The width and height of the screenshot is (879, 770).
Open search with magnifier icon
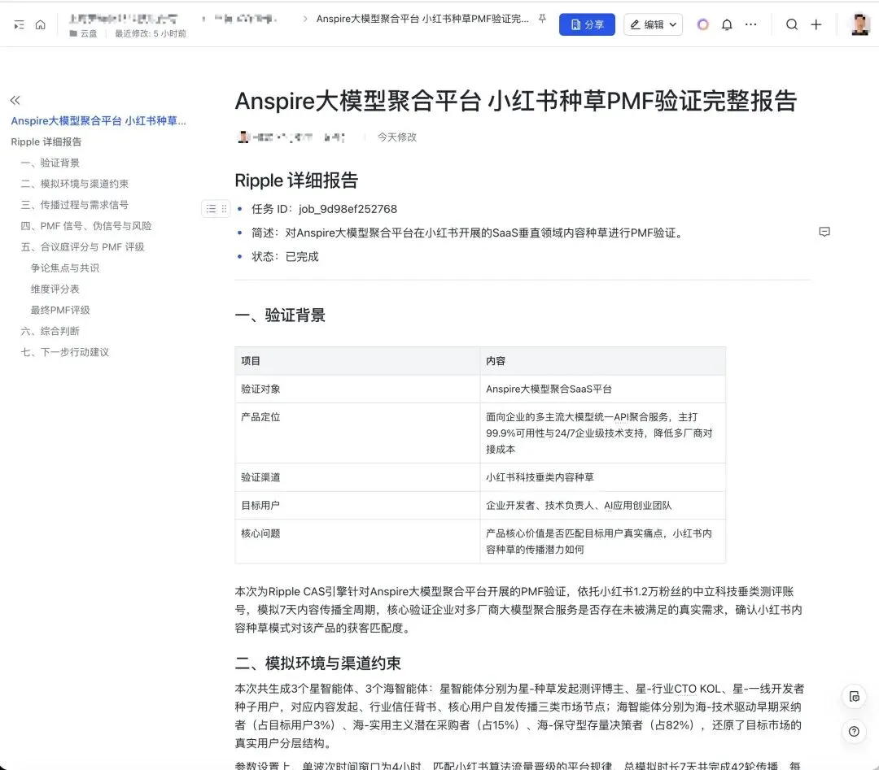click(792, 24)
